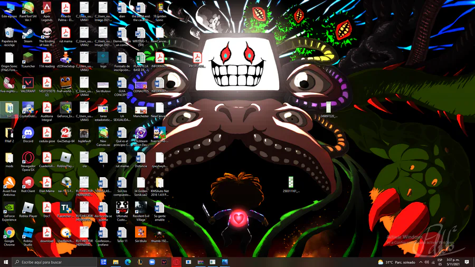
Task: Open the Riot Client shortcut
Action: (28, 185)
